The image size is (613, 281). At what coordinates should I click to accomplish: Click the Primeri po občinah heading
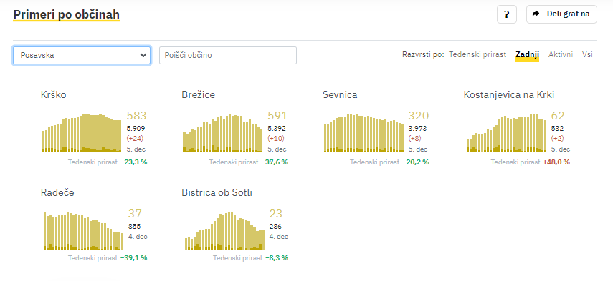66,14
